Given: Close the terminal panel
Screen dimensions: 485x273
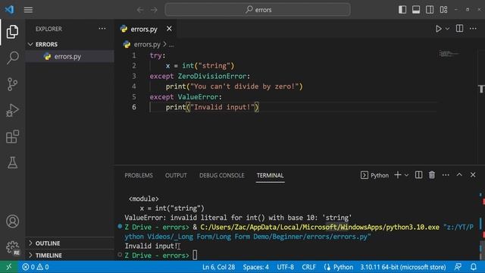Looking at the screenshot, I should tap(473, 175).
